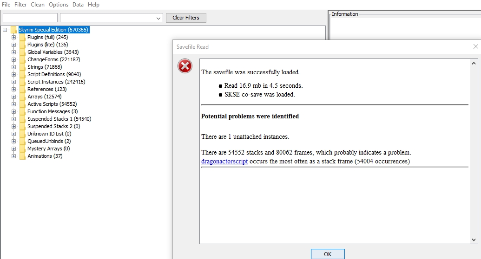Open the Clean menu
The height and width of the screenshot is (259, 481).
[x=38, y=5]
